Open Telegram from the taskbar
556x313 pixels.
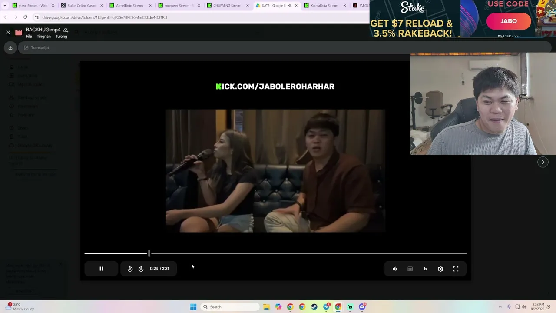point(326,307)
